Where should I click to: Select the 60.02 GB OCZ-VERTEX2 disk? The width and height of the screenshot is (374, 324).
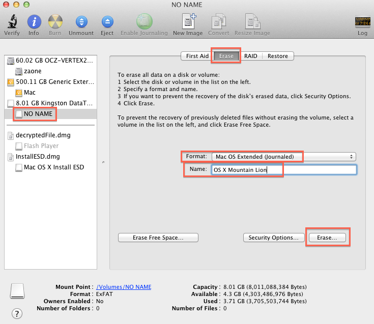(x=50, y=61)
